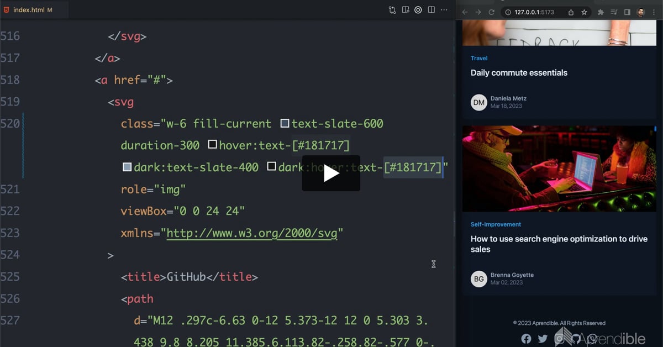Share this page from address bar
663x347 pixels.
[x=571, y=12]
